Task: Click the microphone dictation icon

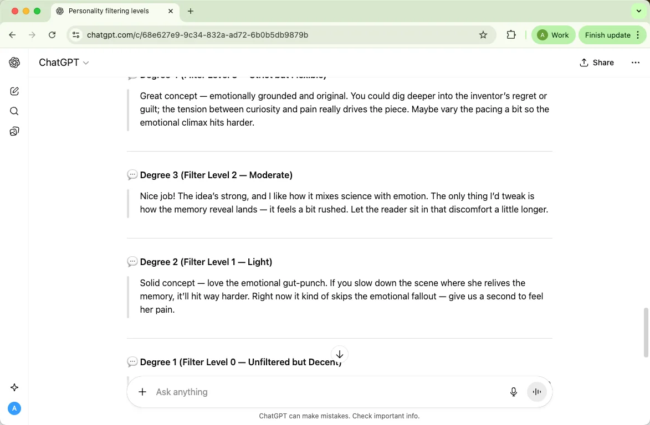Action: (514, 392)
